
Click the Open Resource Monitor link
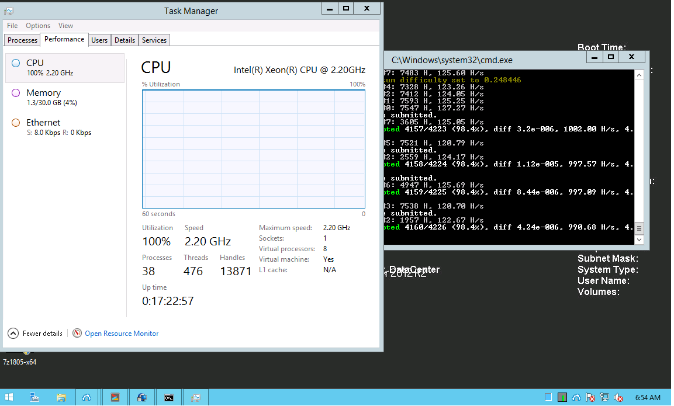pos(122,334)
